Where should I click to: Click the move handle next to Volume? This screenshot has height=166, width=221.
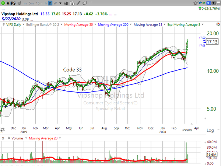coord(9,138)
